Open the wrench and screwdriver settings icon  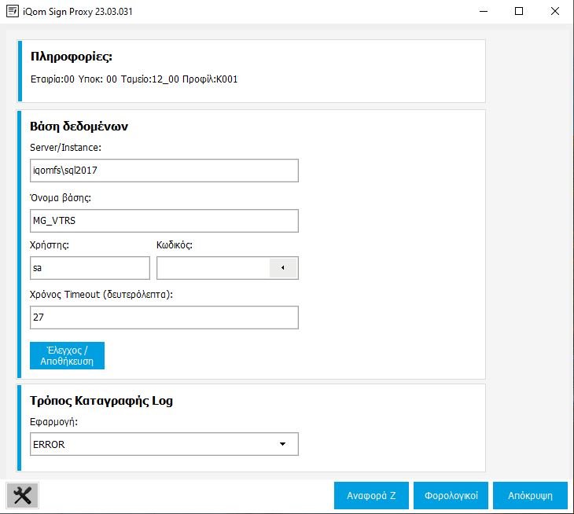click(23, 495)
